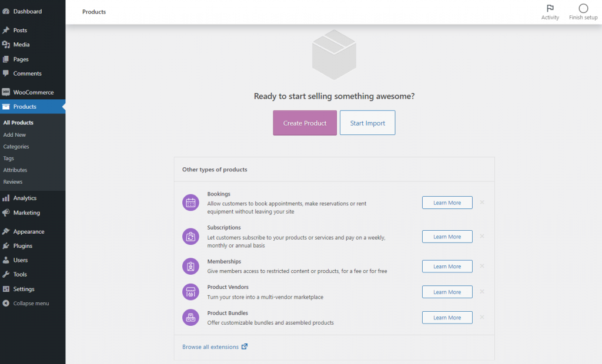
Task: Click the Activity flag icon
Action: coord(550,8)
